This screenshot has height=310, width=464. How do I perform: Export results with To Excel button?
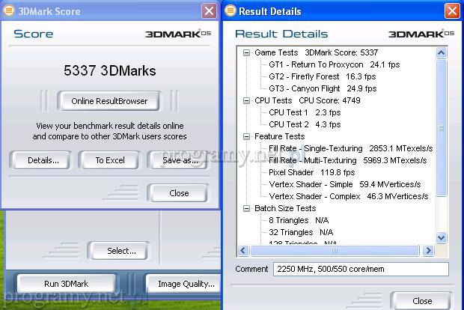tap(110, 160)
